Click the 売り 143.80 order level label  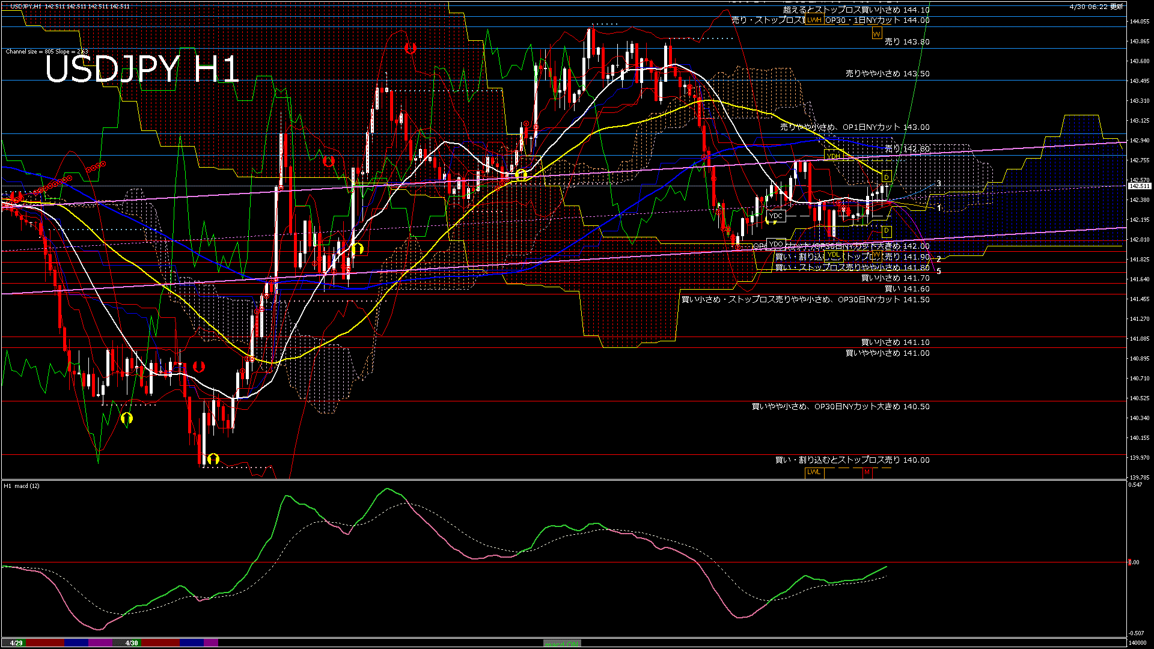point(906,42)
